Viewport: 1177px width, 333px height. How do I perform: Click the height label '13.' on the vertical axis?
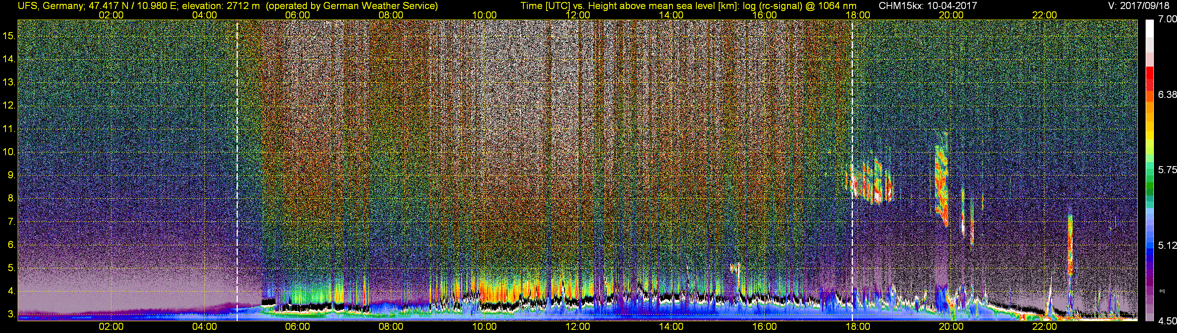pyautogui.click(x=9, y=82)
